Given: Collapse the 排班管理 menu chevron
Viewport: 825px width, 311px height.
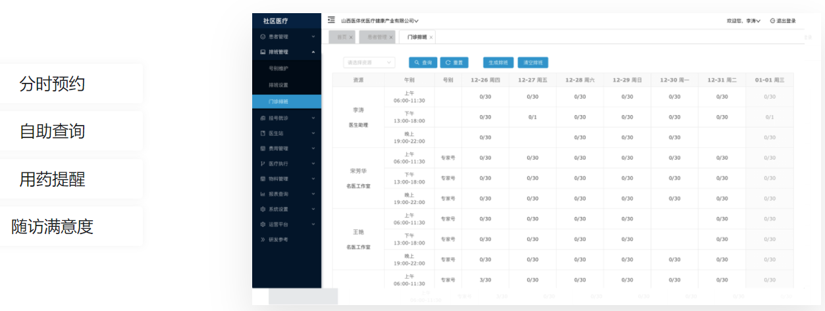Looking at the screenshot, I should point(313,52).
